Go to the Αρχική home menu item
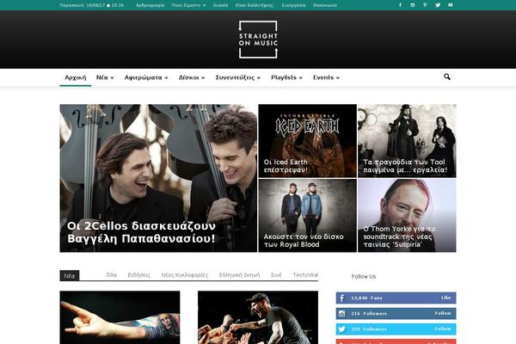This screenshot has height=344, width=516. 76,77
